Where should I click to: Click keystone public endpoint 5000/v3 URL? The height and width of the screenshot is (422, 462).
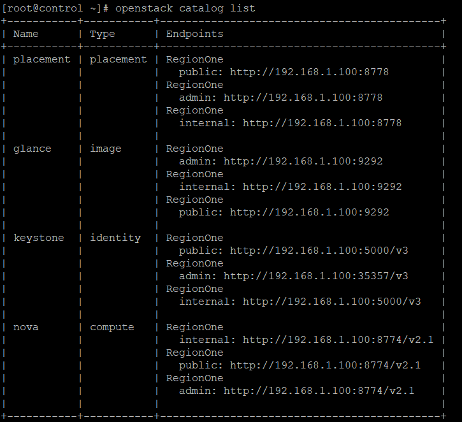click(x=319, y=251)
